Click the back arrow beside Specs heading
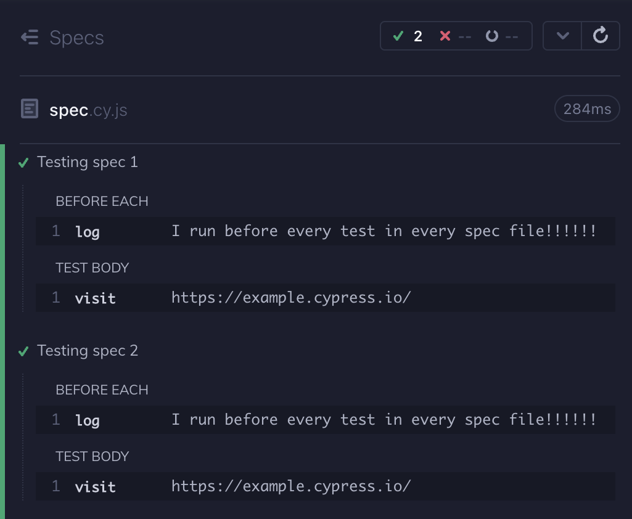This screenshot has width=632, height=519. coord(30,37)
